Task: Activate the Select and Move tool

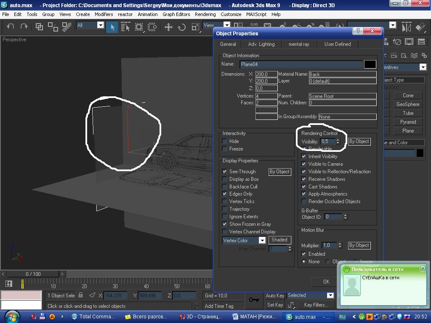Action: pyautogui.click(x=168, y=27)
